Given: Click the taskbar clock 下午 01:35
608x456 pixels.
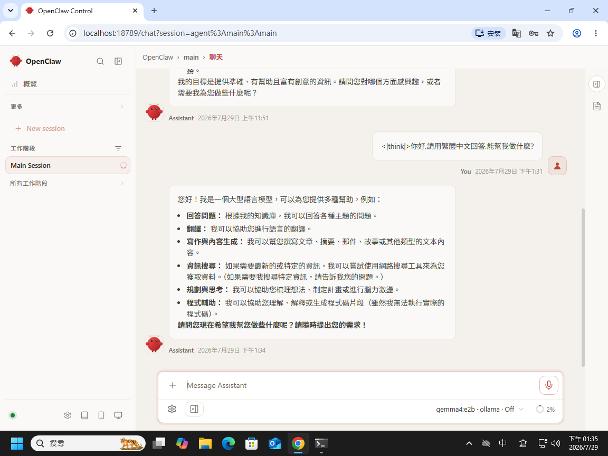Looking at the screenshot, I should pyautogui.click(x=583, y=443).
